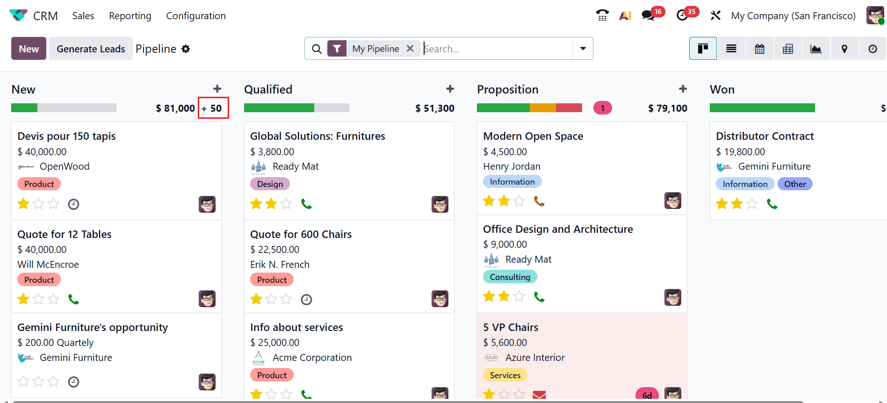Open the Activity view icon

pos(872,48)
